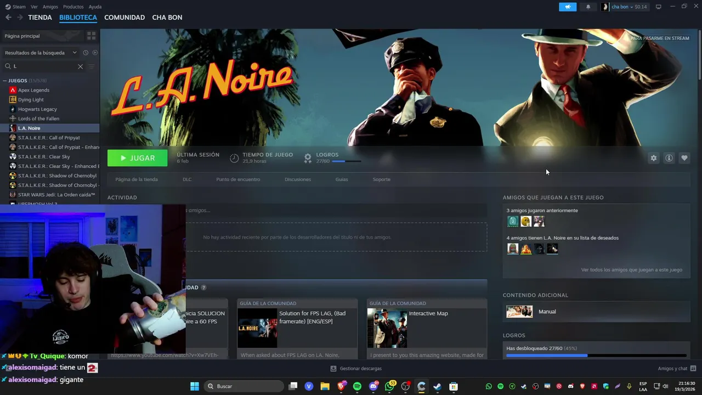Open the CHA BON profile tab
This screenshot has height=395, width=702.
pyautogui.click(x=167, y=18)
